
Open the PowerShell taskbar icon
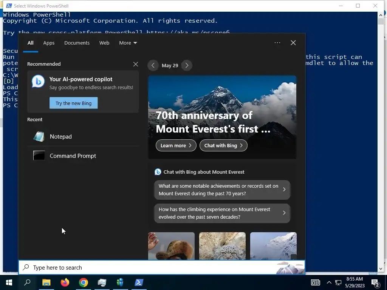139,282
